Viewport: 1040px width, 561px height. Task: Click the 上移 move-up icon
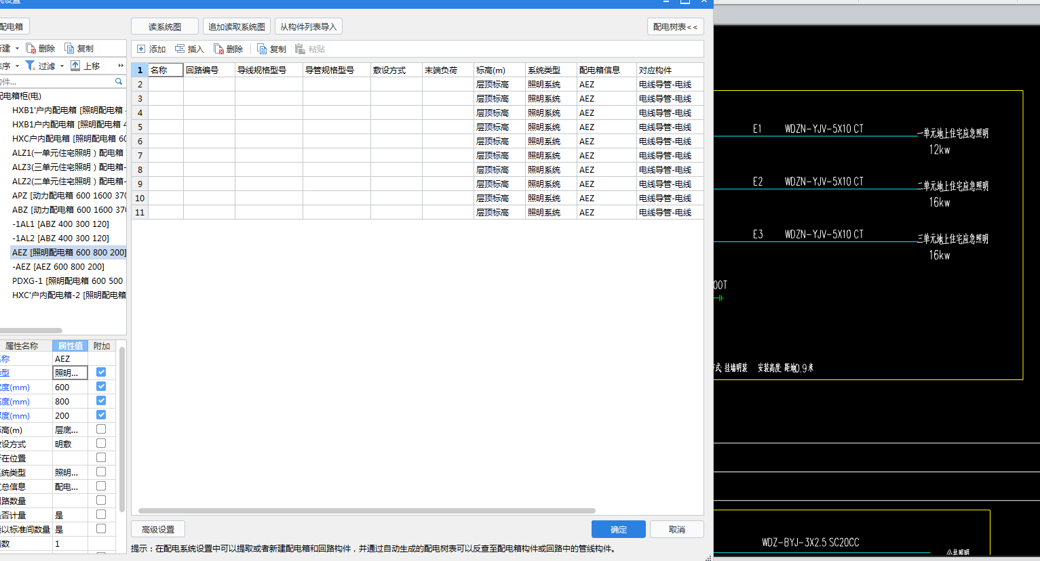75,65
